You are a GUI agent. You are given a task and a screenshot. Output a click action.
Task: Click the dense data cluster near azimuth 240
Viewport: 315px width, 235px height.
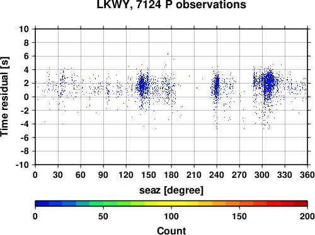click(x=217, y=84)
